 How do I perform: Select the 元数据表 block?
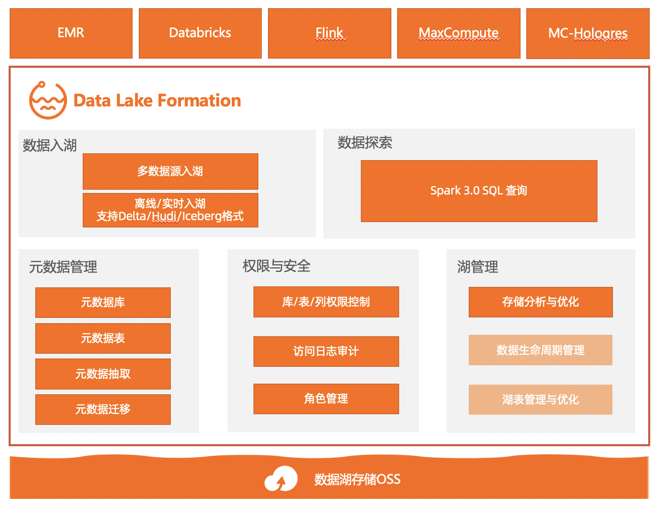[103, 338]
